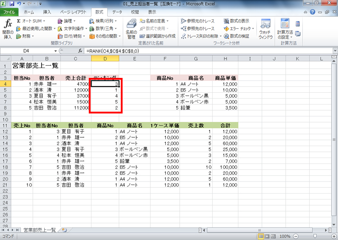Switch to the 挿入 tab
The image size is (338, 240).
[47, 12]
